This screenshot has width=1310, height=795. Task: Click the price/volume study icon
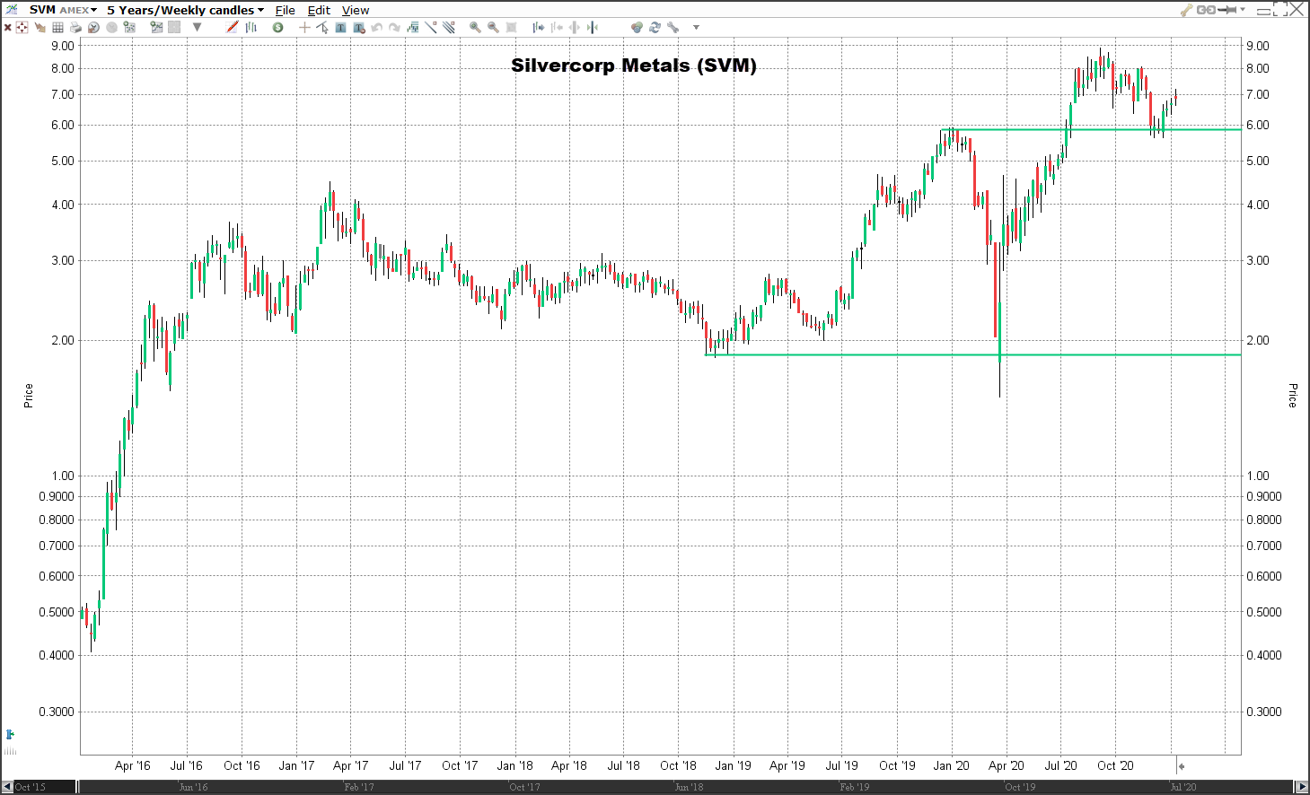click(x=413, y=27)
